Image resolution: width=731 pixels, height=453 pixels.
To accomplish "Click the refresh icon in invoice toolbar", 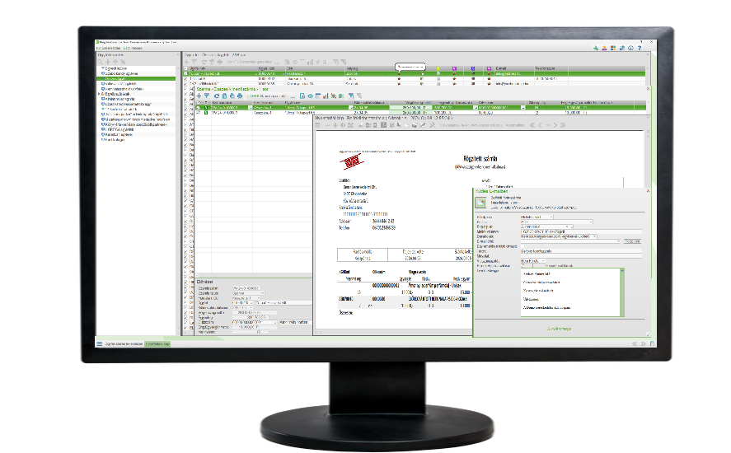I will 216,96.
